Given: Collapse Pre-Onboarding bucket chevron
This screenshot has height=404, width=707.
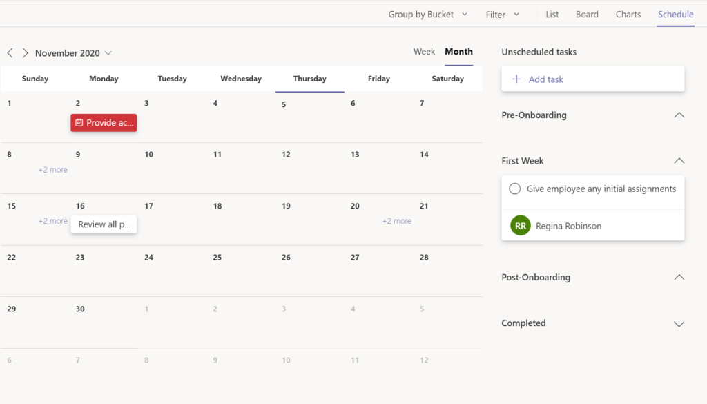Looking at the screenshot, I should coord(679,115).
